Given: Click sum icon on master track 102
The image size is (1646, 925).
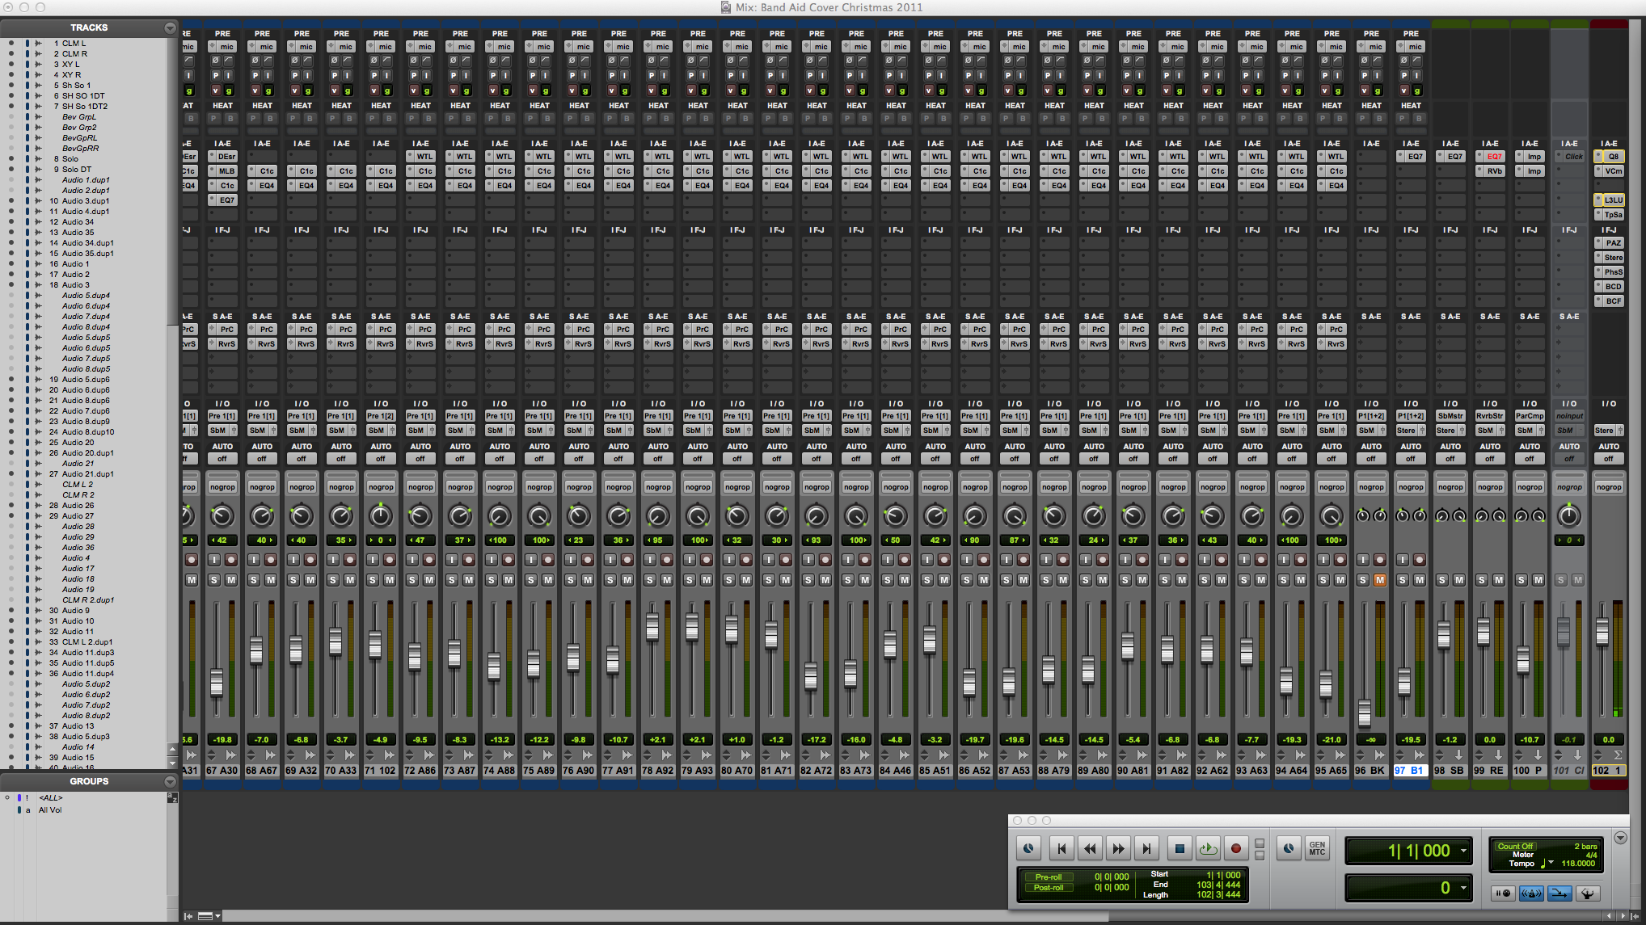Looking at the screenshot, I should click(x=1618, y=755).
